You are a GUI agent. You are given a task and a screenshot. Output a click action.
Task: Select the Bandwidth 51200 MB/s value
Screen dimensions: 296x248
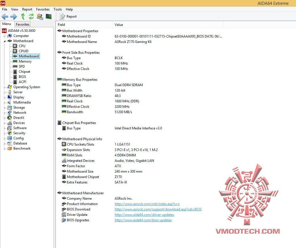123,112
